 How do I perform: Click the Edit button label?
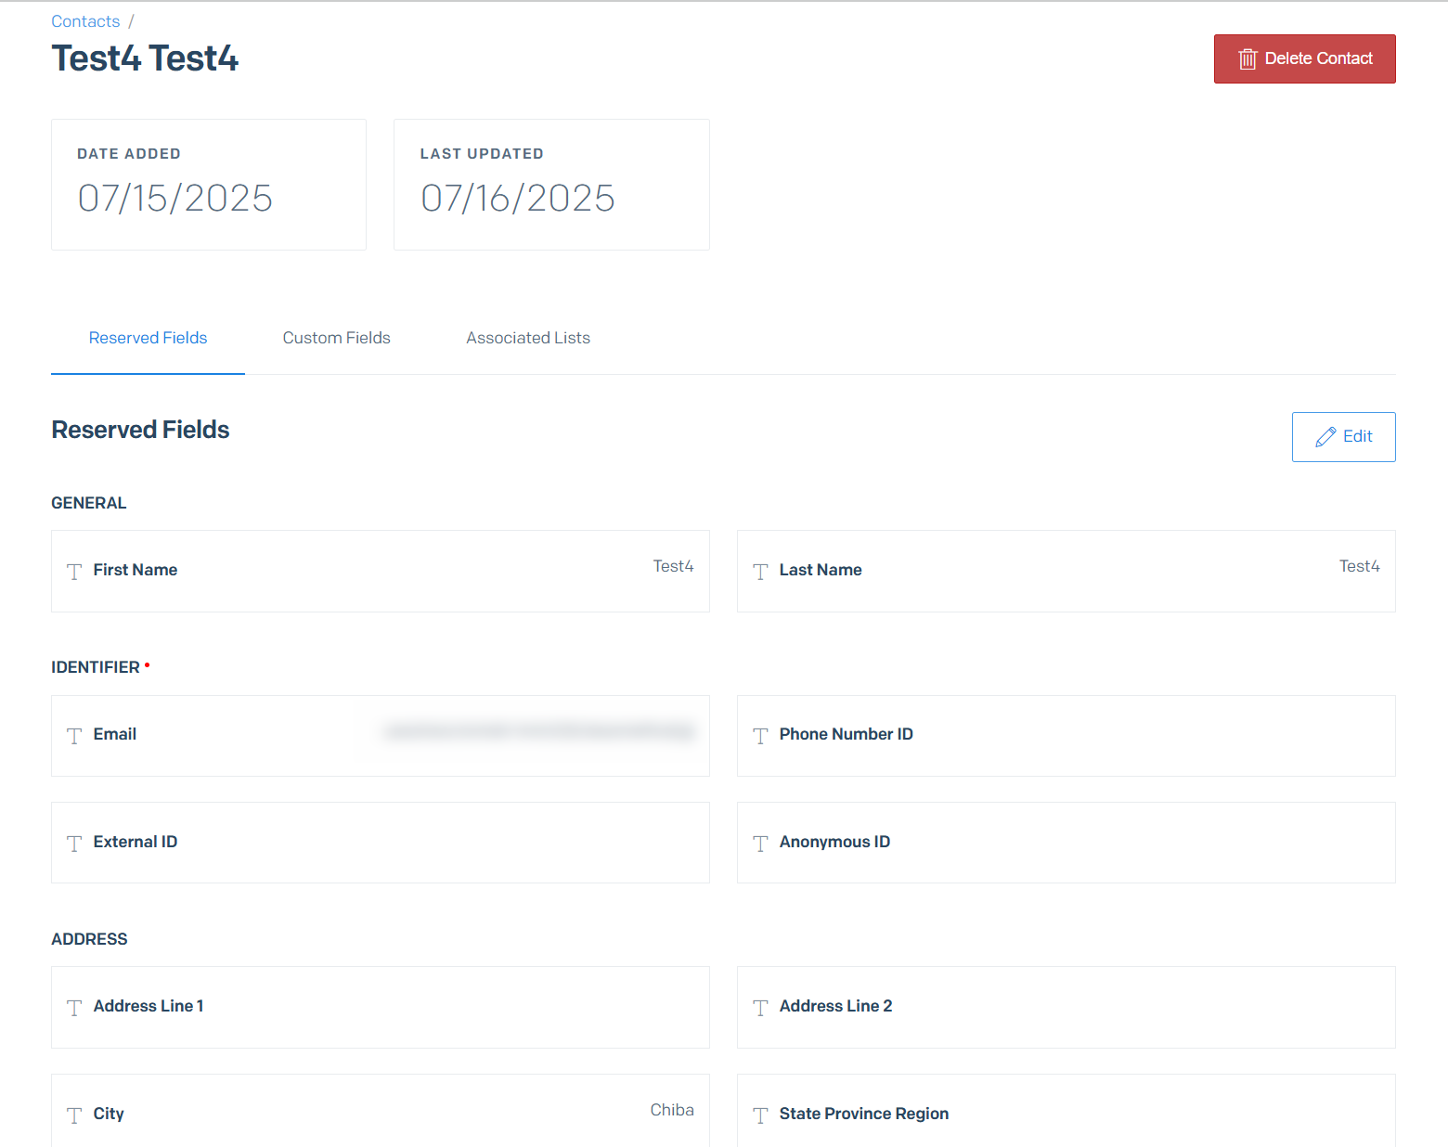tap(1357, 436)
